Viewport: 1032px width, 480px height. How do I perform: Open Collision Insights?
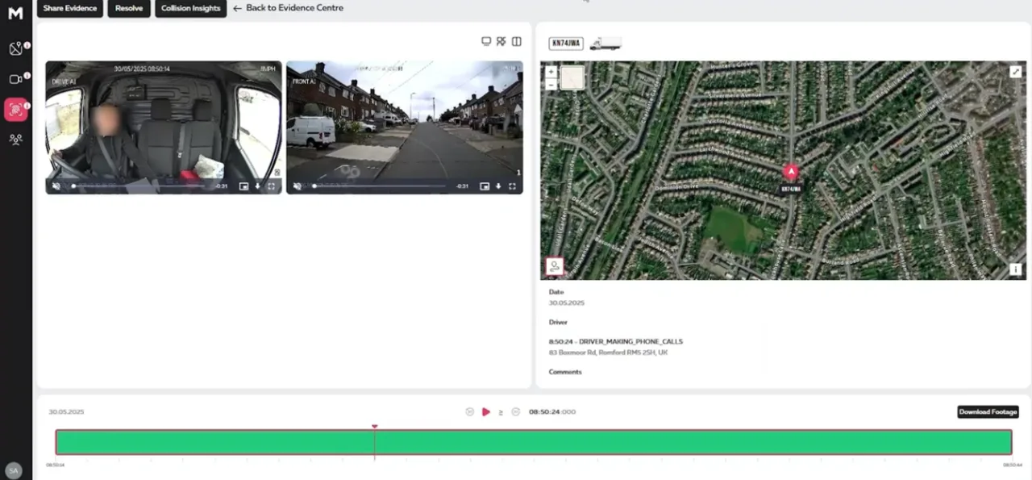pos(191,8)
